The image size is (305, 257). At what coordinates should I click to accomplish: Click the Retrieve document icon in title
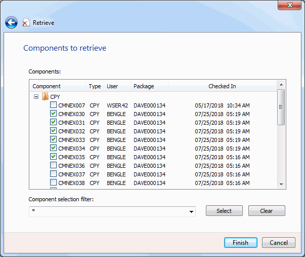pos(26,23)
